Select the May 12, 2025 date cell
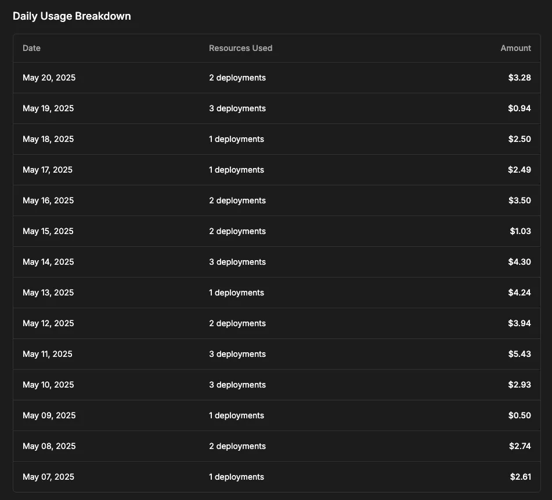This screenshot has height=500, width=552. click(48, 323)
